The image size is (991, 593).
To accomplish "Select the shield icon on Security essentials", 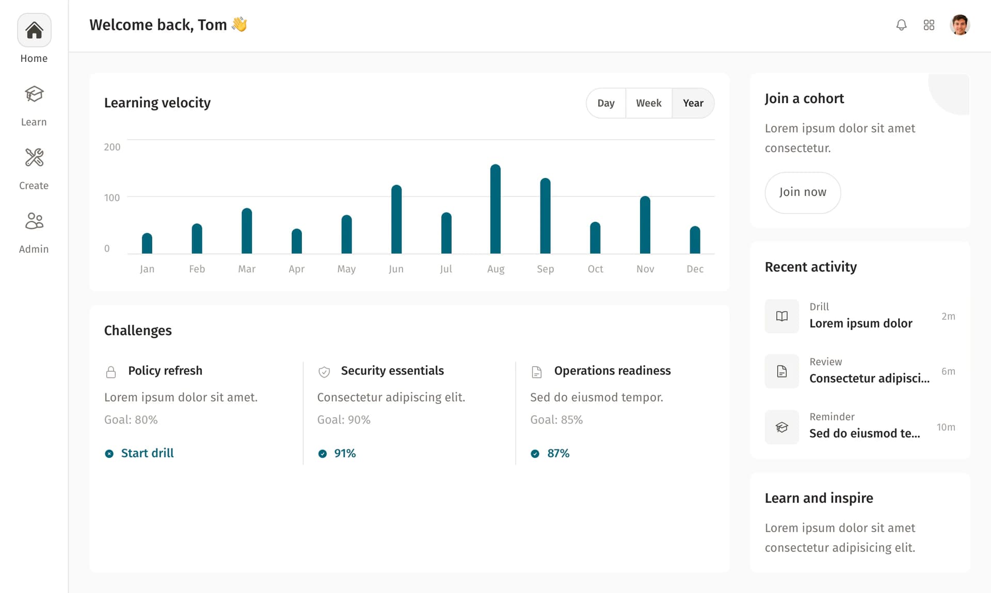I will [x=324, y=371].
